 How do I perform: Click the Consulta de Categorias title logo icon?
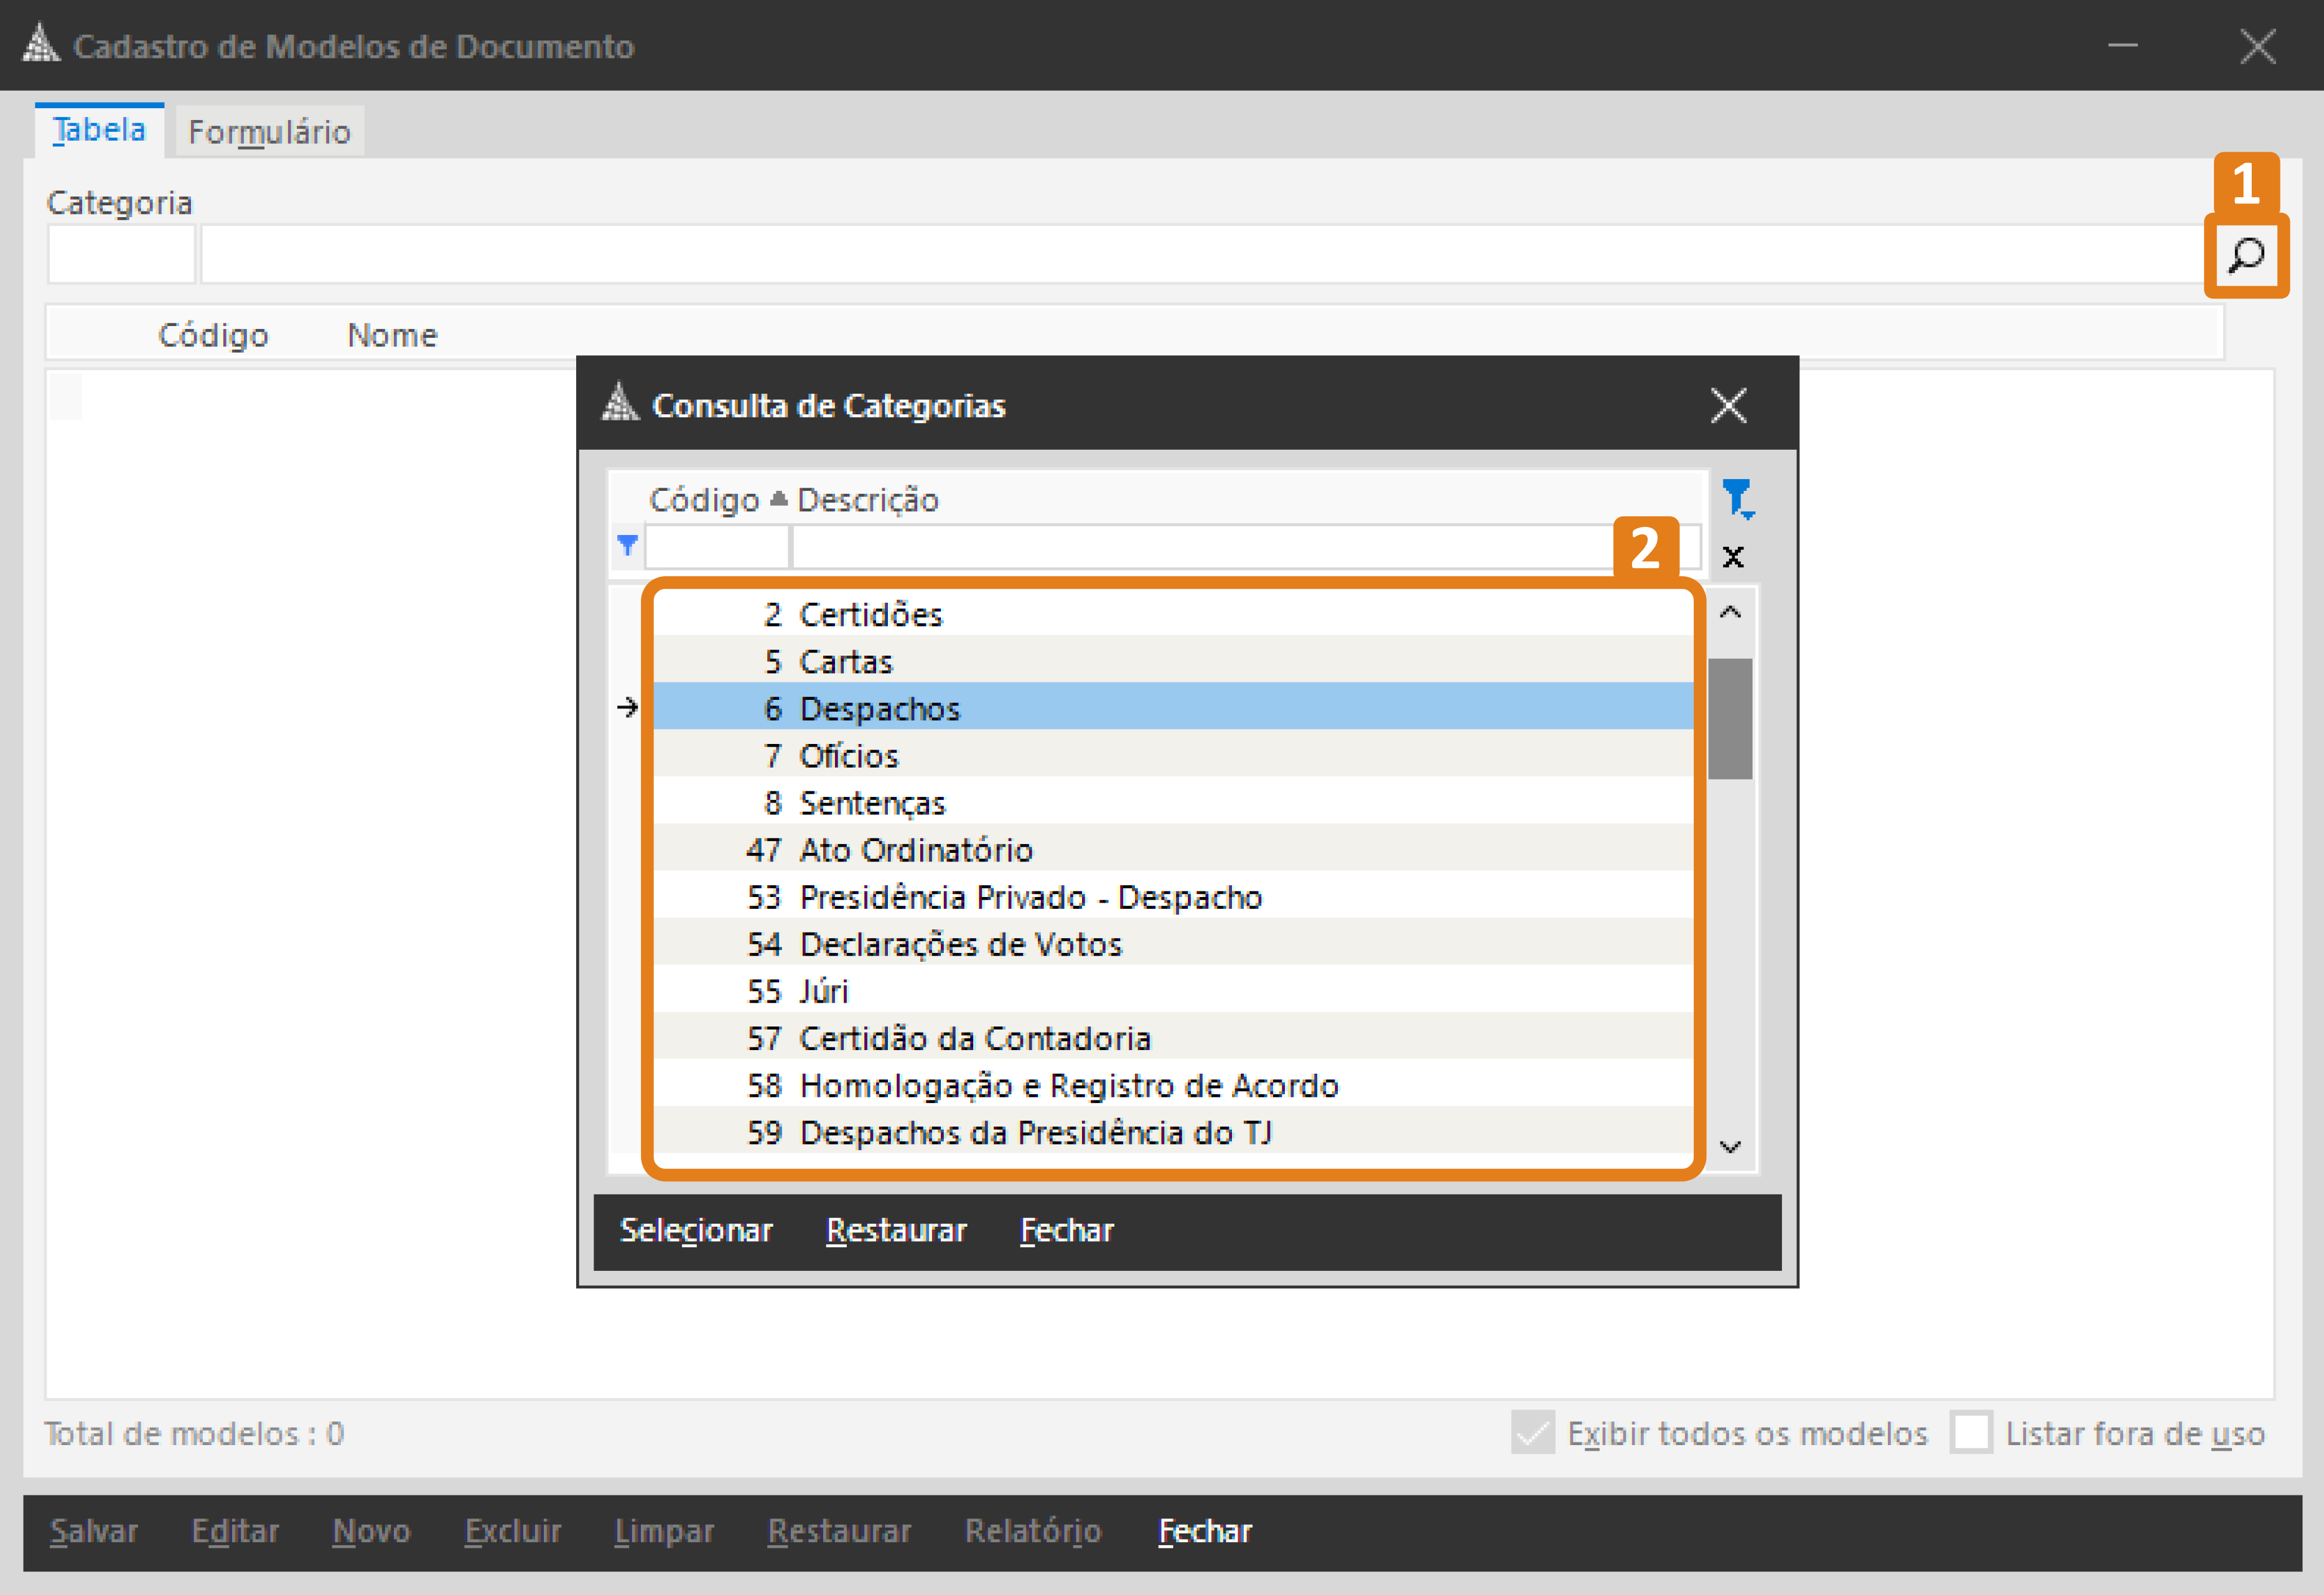[620, 404]
